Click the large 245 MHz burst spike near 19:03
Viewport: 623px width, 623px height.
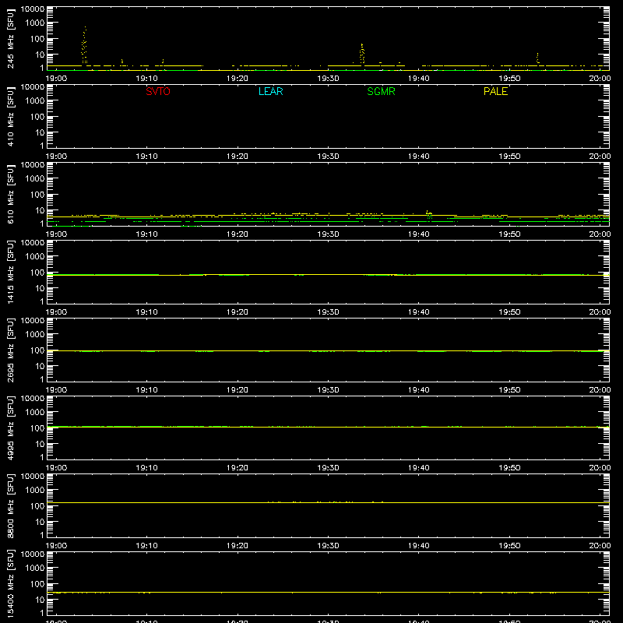(84, 45)
